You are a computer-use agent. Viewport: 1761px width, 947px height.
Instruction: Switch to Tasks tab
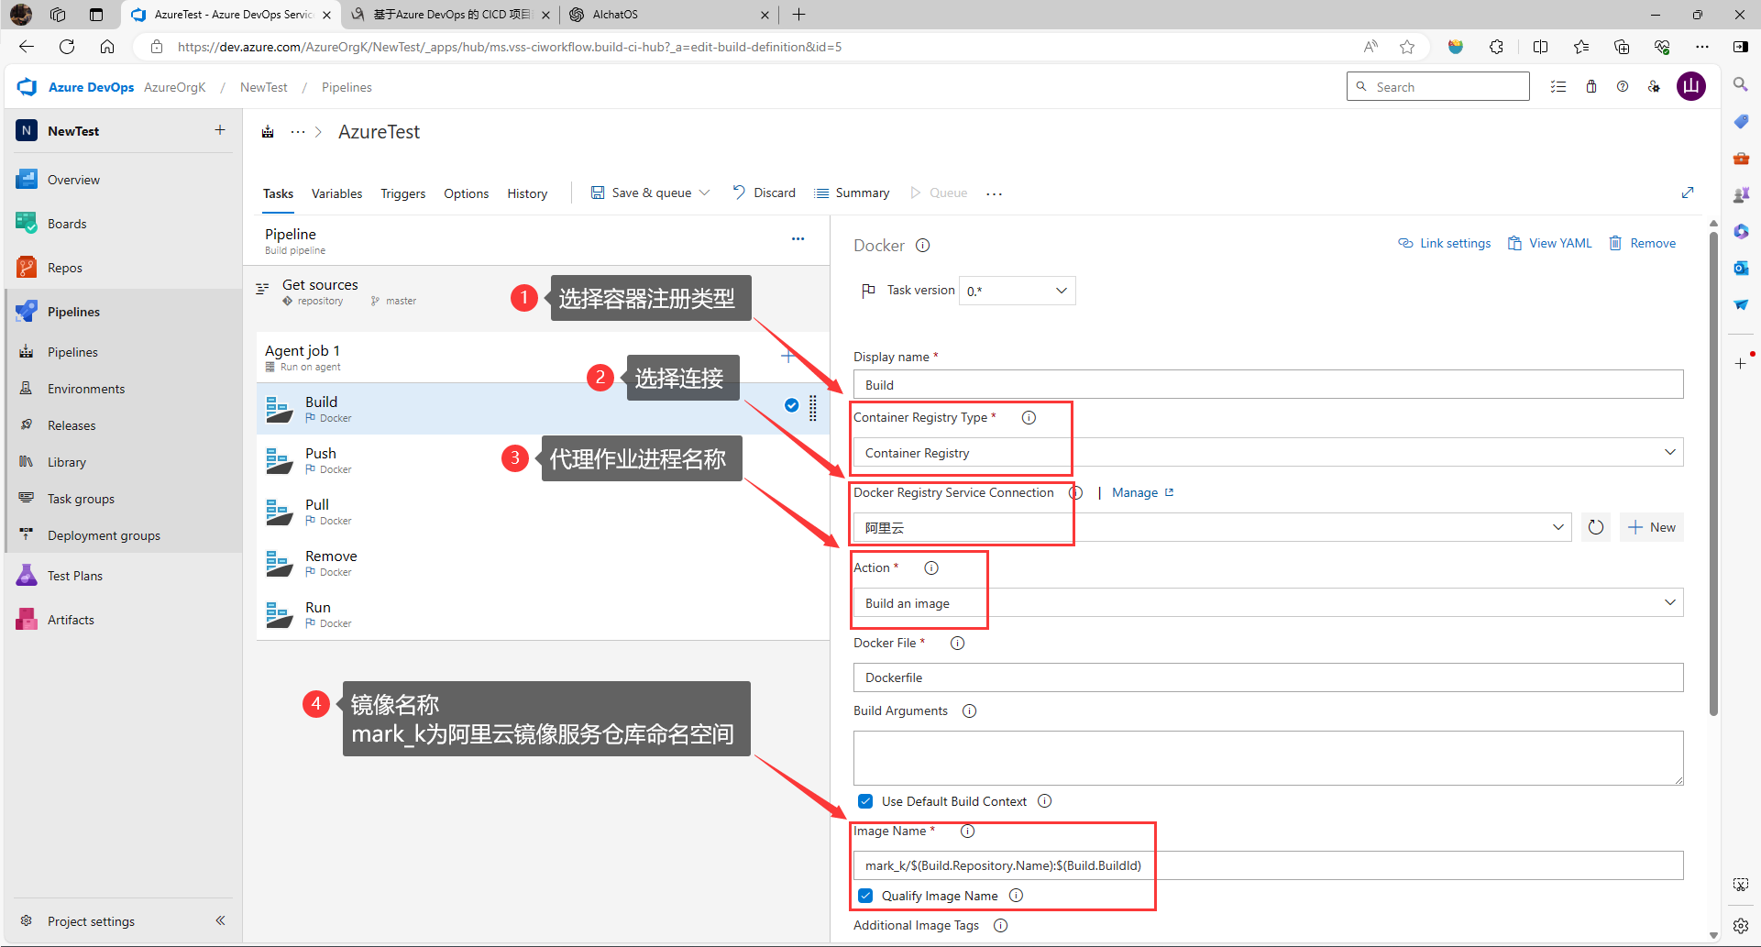pos(278,193)
